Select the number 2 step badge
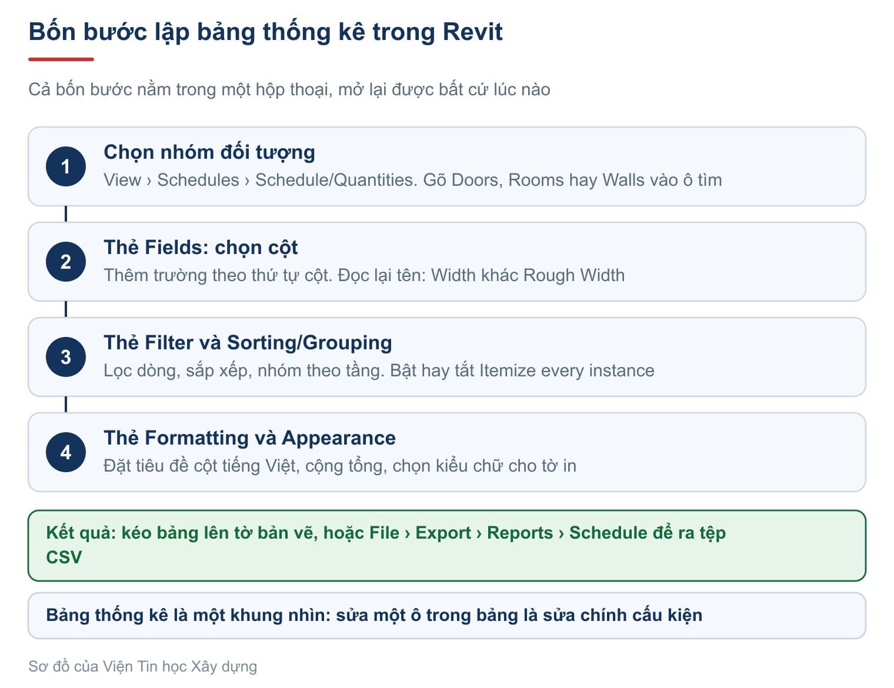This screenshot has width=894, height=688. click(x=66, y=262)
